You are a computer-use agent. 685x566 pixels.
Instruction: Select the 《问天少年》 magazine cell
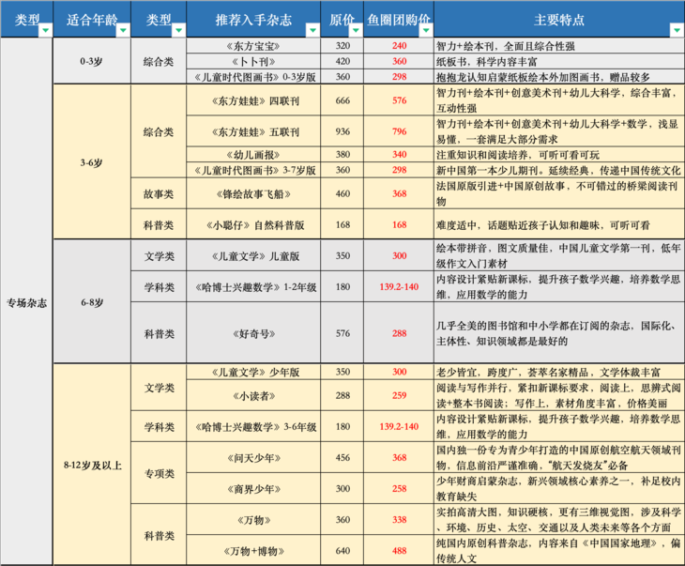tap(253, 458)
